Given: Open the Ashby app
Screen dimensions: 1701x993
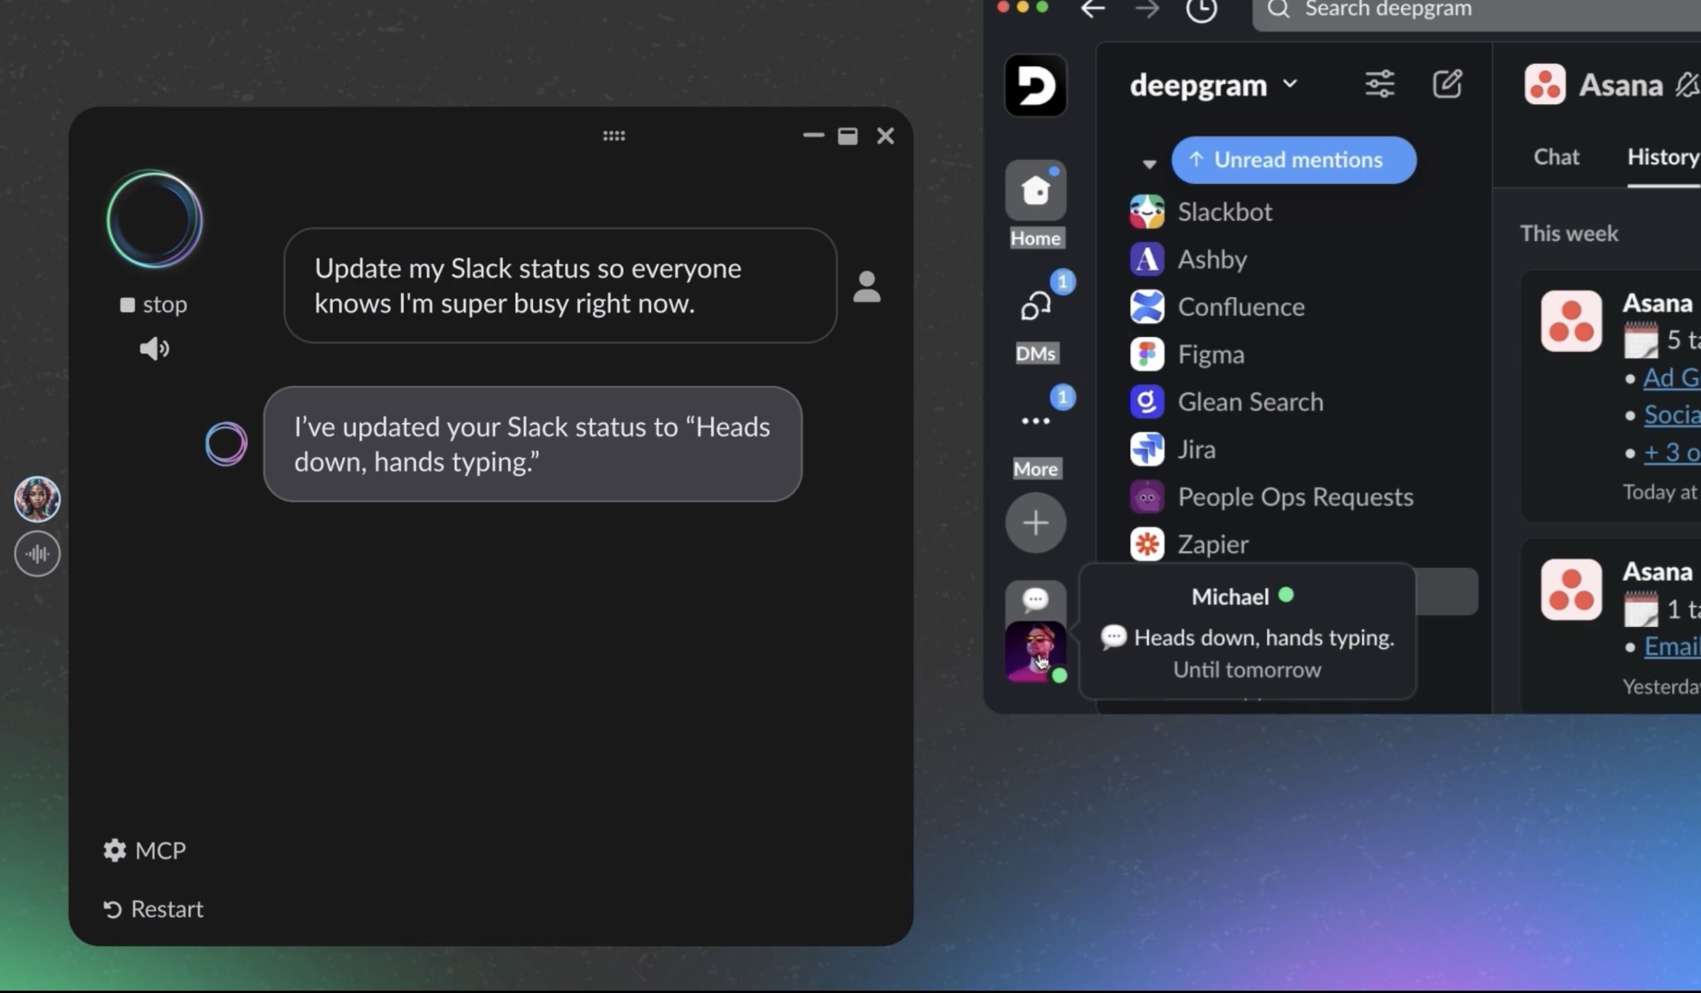Looking at the screenshot, I should [1189, 259].
